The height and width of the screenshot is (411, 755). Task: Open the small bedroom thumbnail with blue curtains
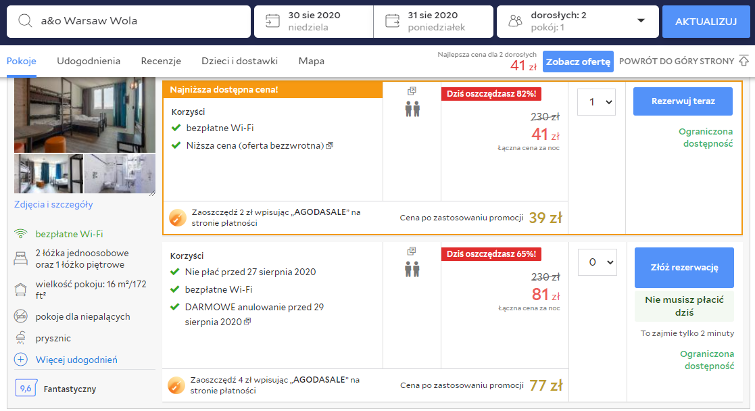[x=49, y=174]
